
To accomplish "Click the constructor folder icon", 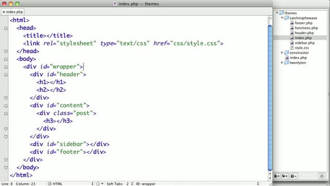I will tap(287, 53).
